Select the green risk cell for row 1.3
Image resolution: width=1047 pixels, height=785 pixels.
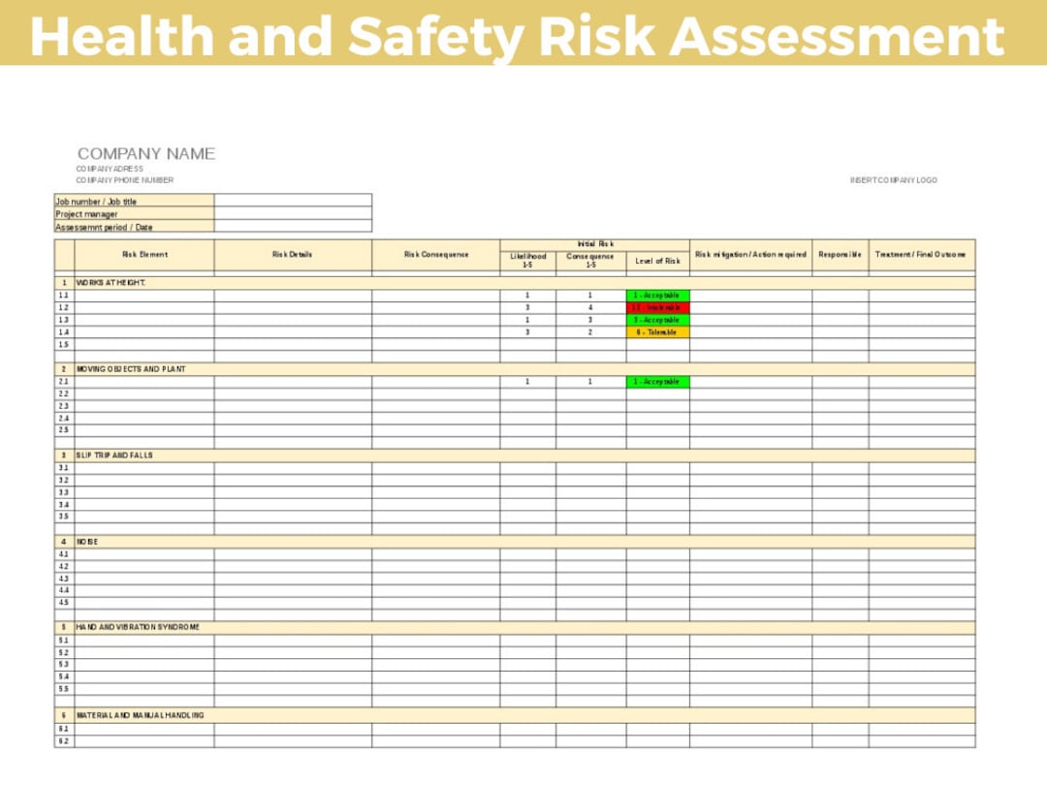[x=657, y=320]
